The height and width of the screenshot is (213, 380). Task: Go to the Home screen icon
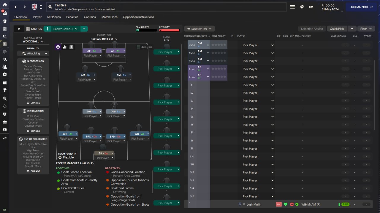(4, 5)
